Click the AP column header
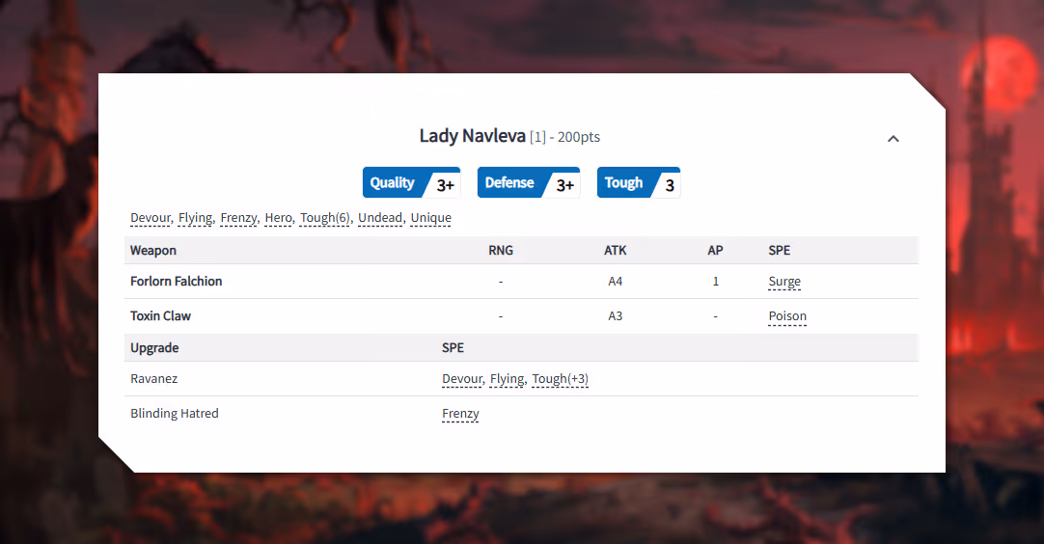This screenshot has width=1044, height=544. tap(715, 251)
